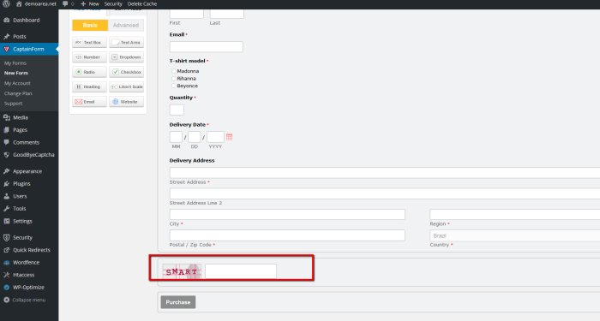Image resolution: width=600 pixels, height=321 pixels.
Task: Click the Collapse menu arrow icon
Action: pos(7,300)
